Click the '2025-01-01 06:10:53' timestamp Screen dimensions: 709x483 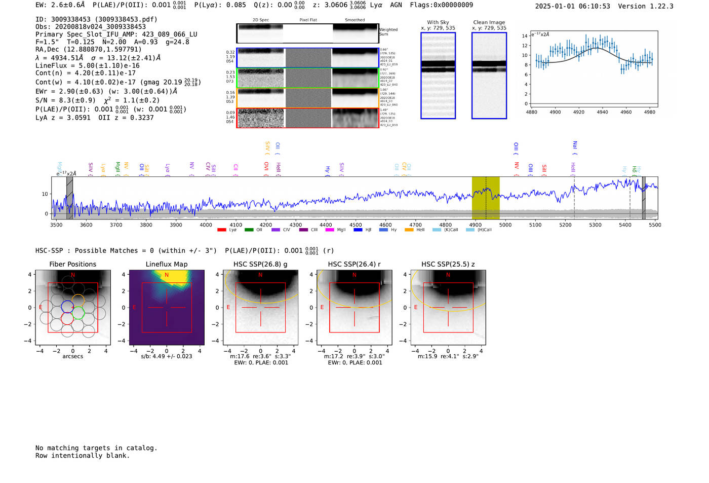pos(572,7)
